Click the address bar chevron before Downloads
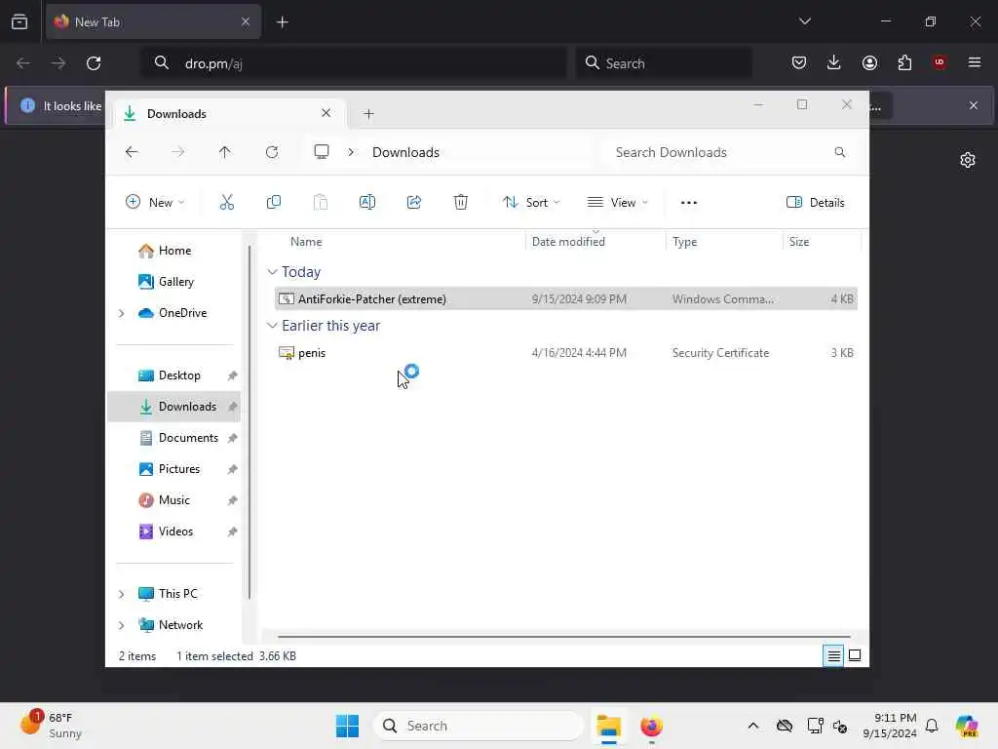 [351, 152]
